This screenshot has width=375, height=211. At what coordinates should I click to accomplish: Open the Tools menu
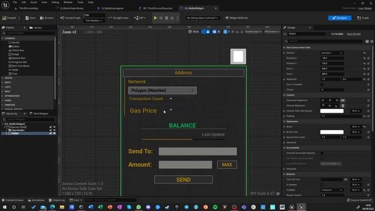[x=80, y=2]
